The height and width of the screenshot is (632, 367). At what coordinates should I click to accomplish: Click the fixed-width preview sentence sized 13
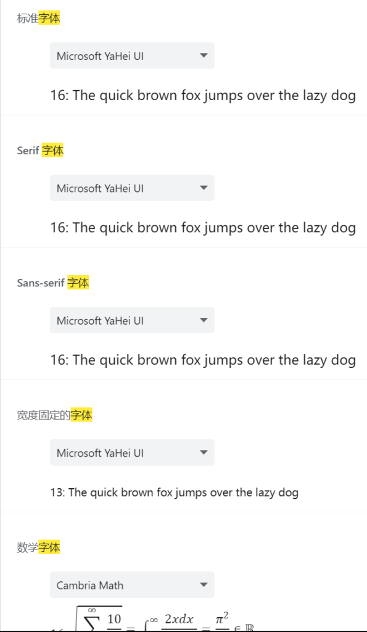point(175,493)
